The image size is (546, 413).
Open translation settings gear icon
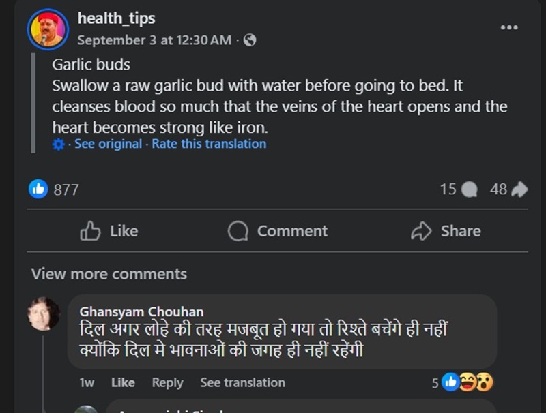[59, 144]
